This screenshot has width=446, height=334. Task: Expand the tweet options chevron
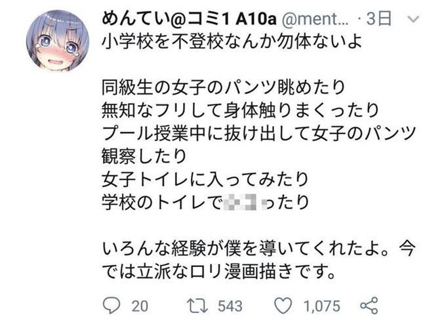click(413, 19)
